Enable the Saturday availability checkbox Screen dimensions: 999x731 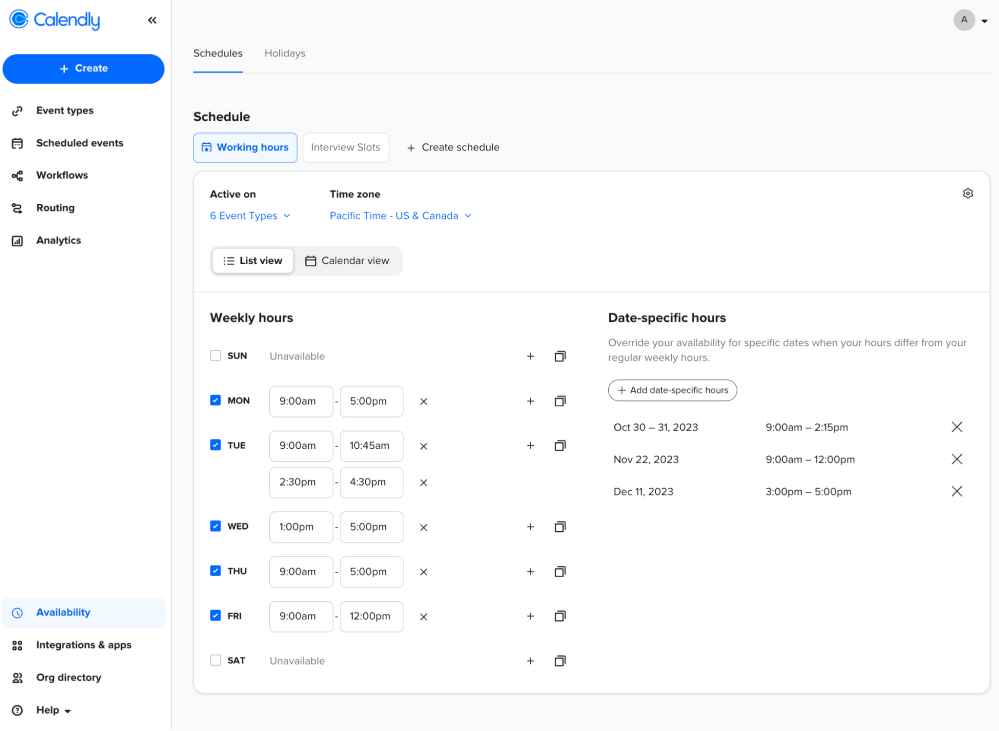click(215, 660)
